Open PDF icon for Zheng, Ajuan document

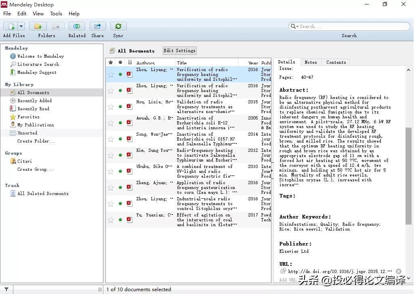click(129, 187)
